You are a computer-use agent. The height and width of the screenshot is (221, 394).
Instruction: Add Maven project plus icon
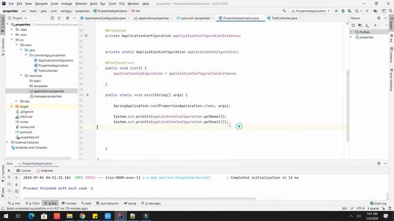coord(375,25)
